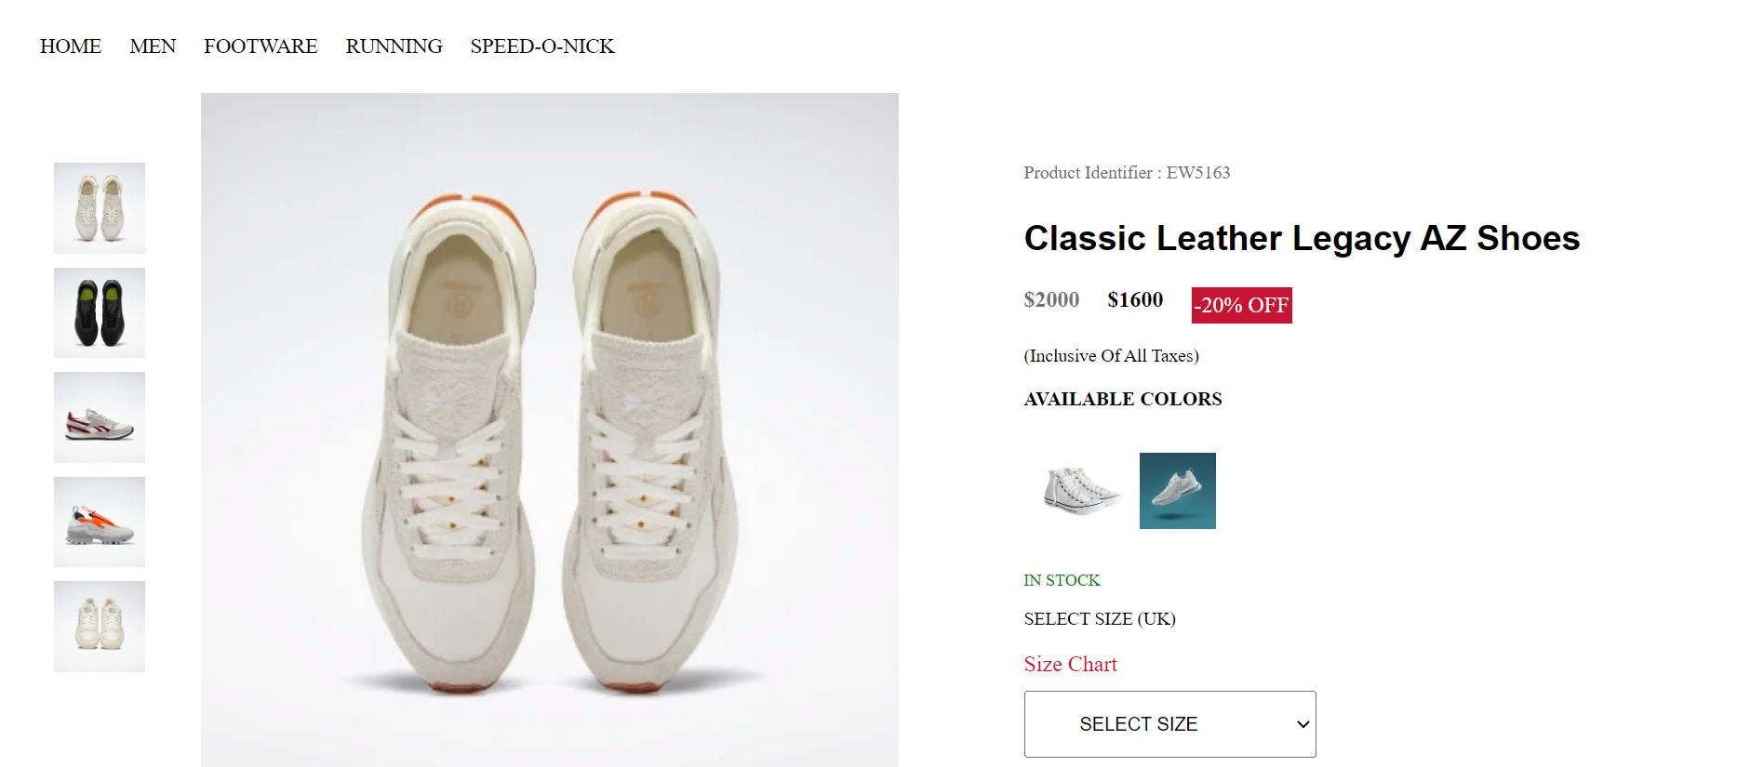1737x767 pixels.
Task: Click the bottom white sneaker pair thumbnail
Action: [x=99, y=626]
